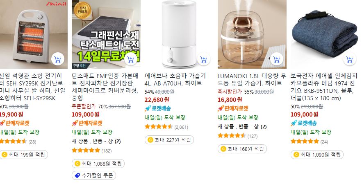The image size is (362, 184).
Task: Add carbon mat to cart
Action: coord(131,59)
